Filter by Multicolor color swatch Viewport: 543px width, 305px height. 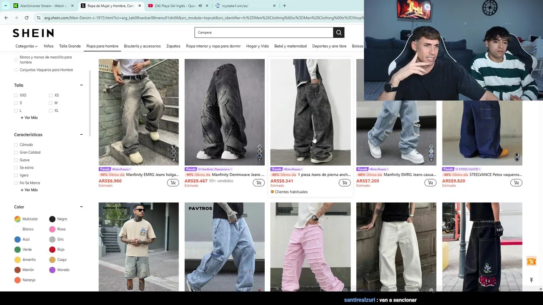17,219
